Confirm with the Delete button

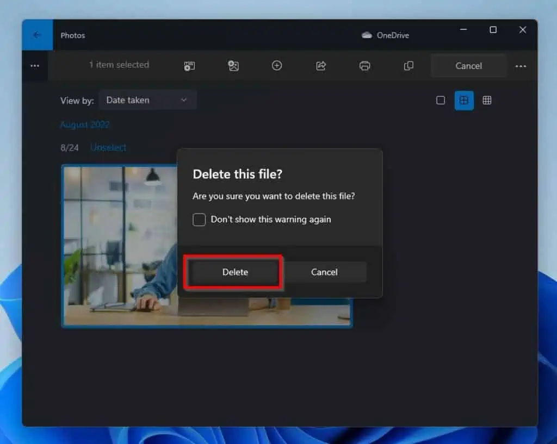coord(235,272)
